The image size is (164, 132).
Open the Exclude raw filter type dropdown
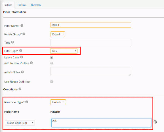pos(58,102)
